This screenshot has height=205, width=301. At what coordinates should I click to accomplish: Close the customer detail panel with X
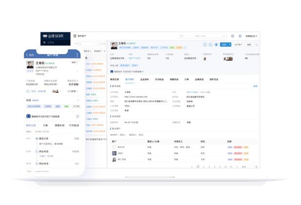click(x=257, y=45)
